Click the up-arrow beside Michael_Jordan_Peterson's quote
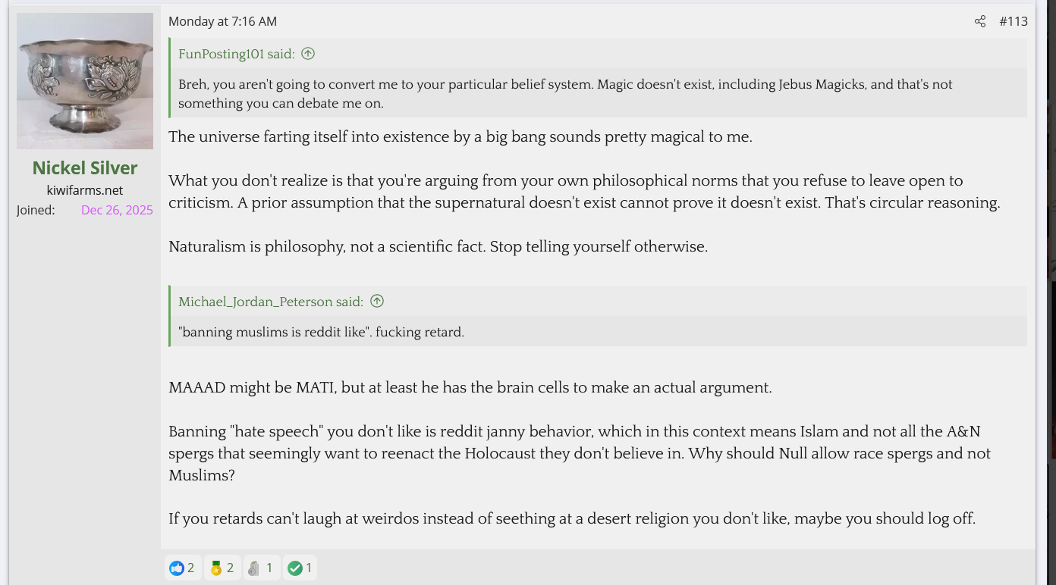The height and width of the screenshot is (585, 1056). tap(377, 302)
